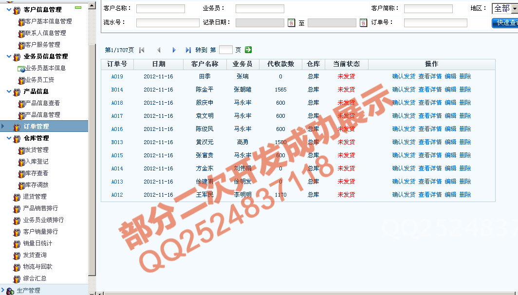The image size is (518, 295).
Task: Click icon beside 产品信息管理
Action: pos(21,115)
